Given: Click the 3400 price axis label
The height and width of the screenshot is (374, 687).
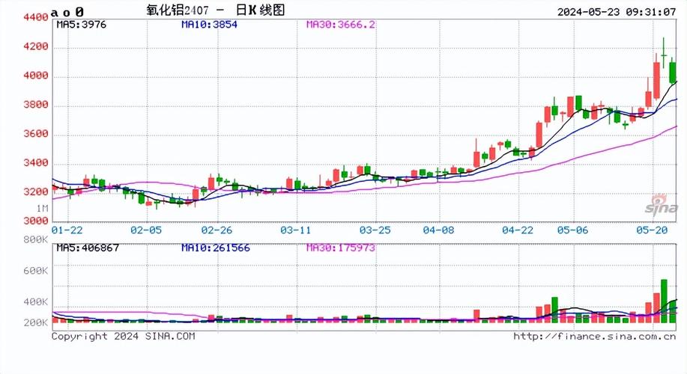Looking at the screenshot, I should click(x=35, y=163).
